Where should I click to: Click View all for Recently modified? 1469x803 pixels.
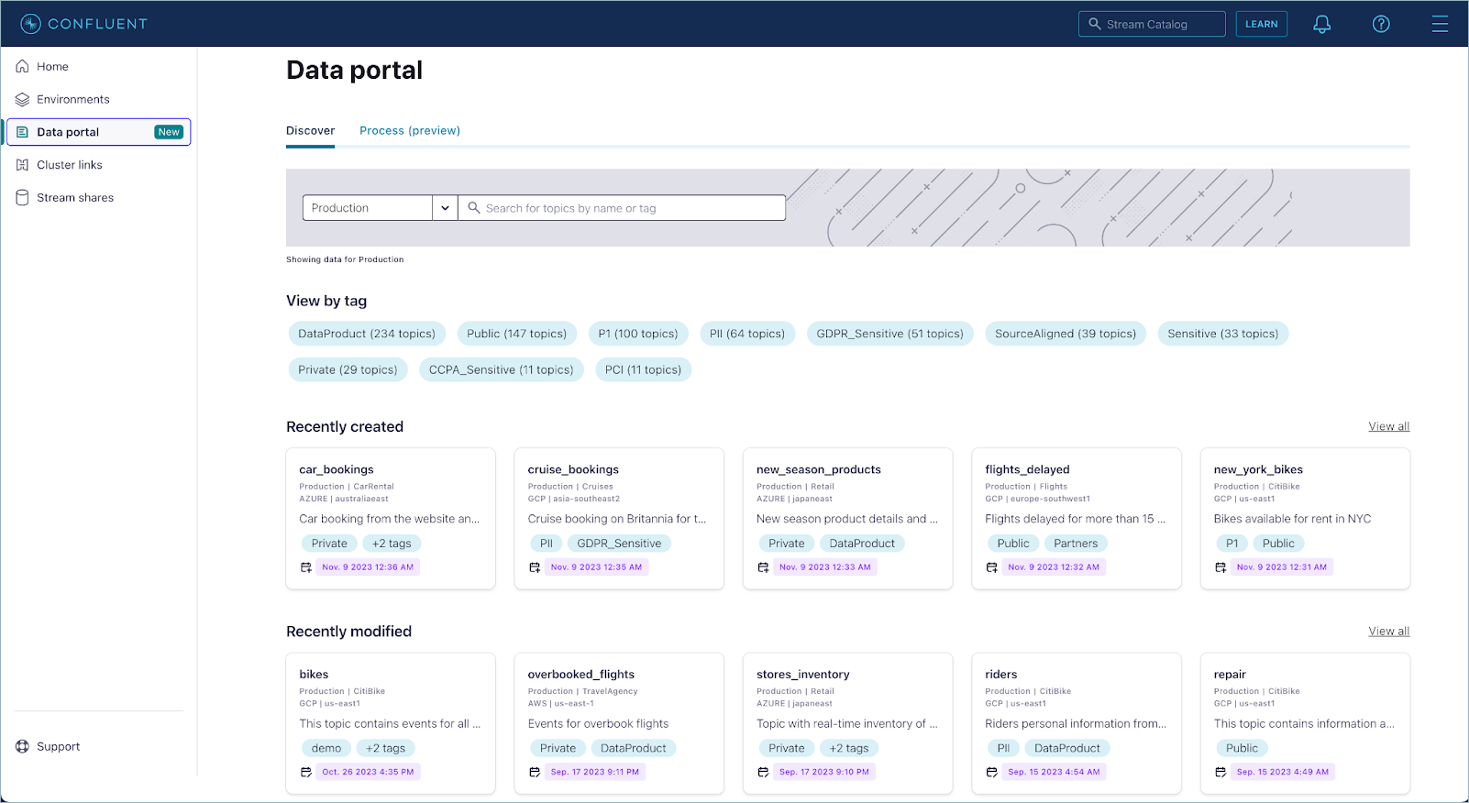pyautogui.click(x=1389, y=631)
